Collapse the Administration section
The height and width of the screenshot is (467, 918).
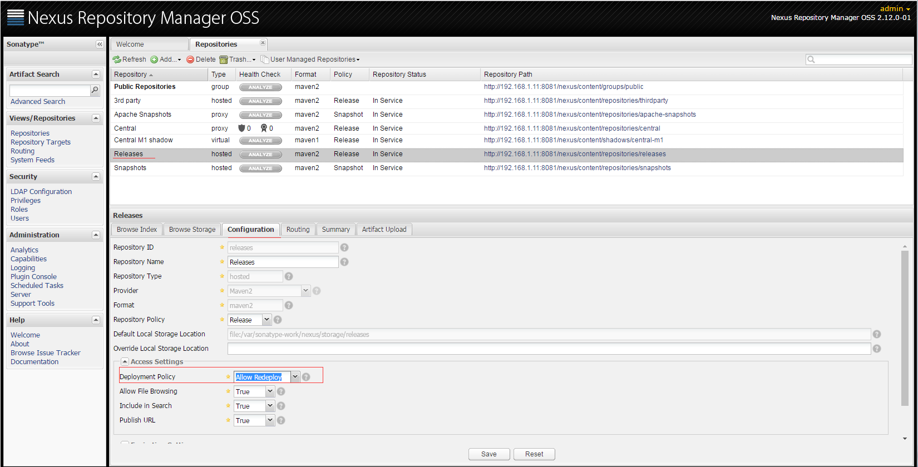96,235
